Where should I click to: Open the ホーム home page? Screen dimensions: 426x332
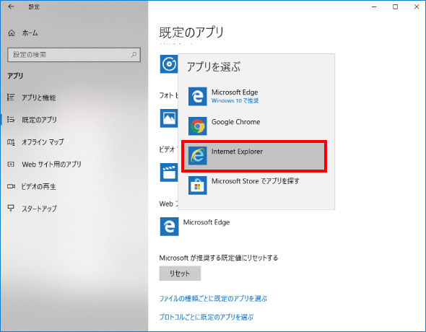coord(30,33)
